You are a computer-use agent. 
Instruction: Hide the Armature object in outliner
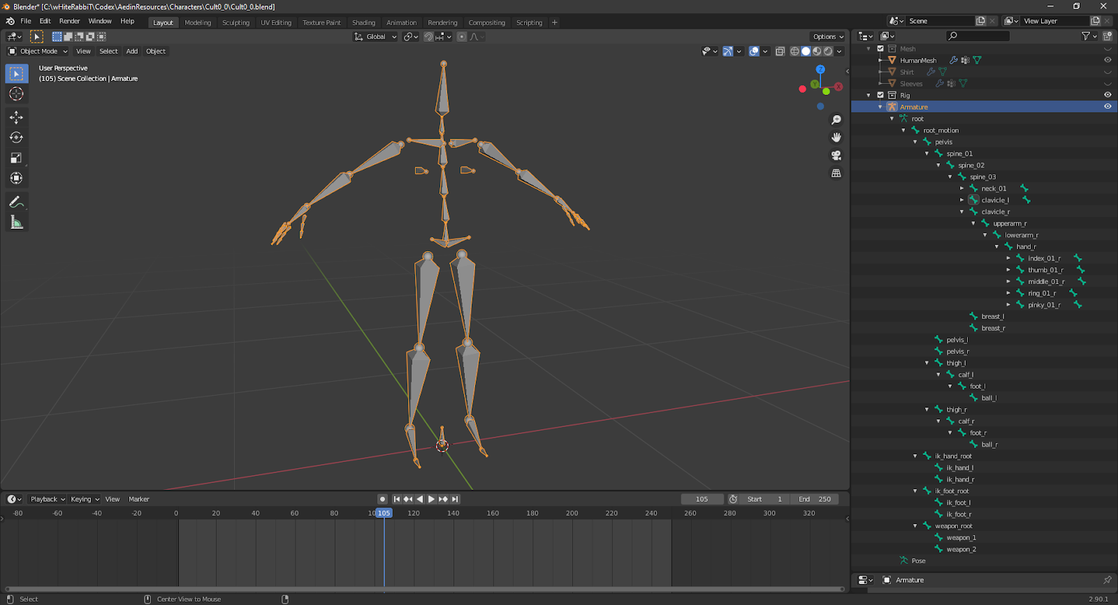point(1108,107)
